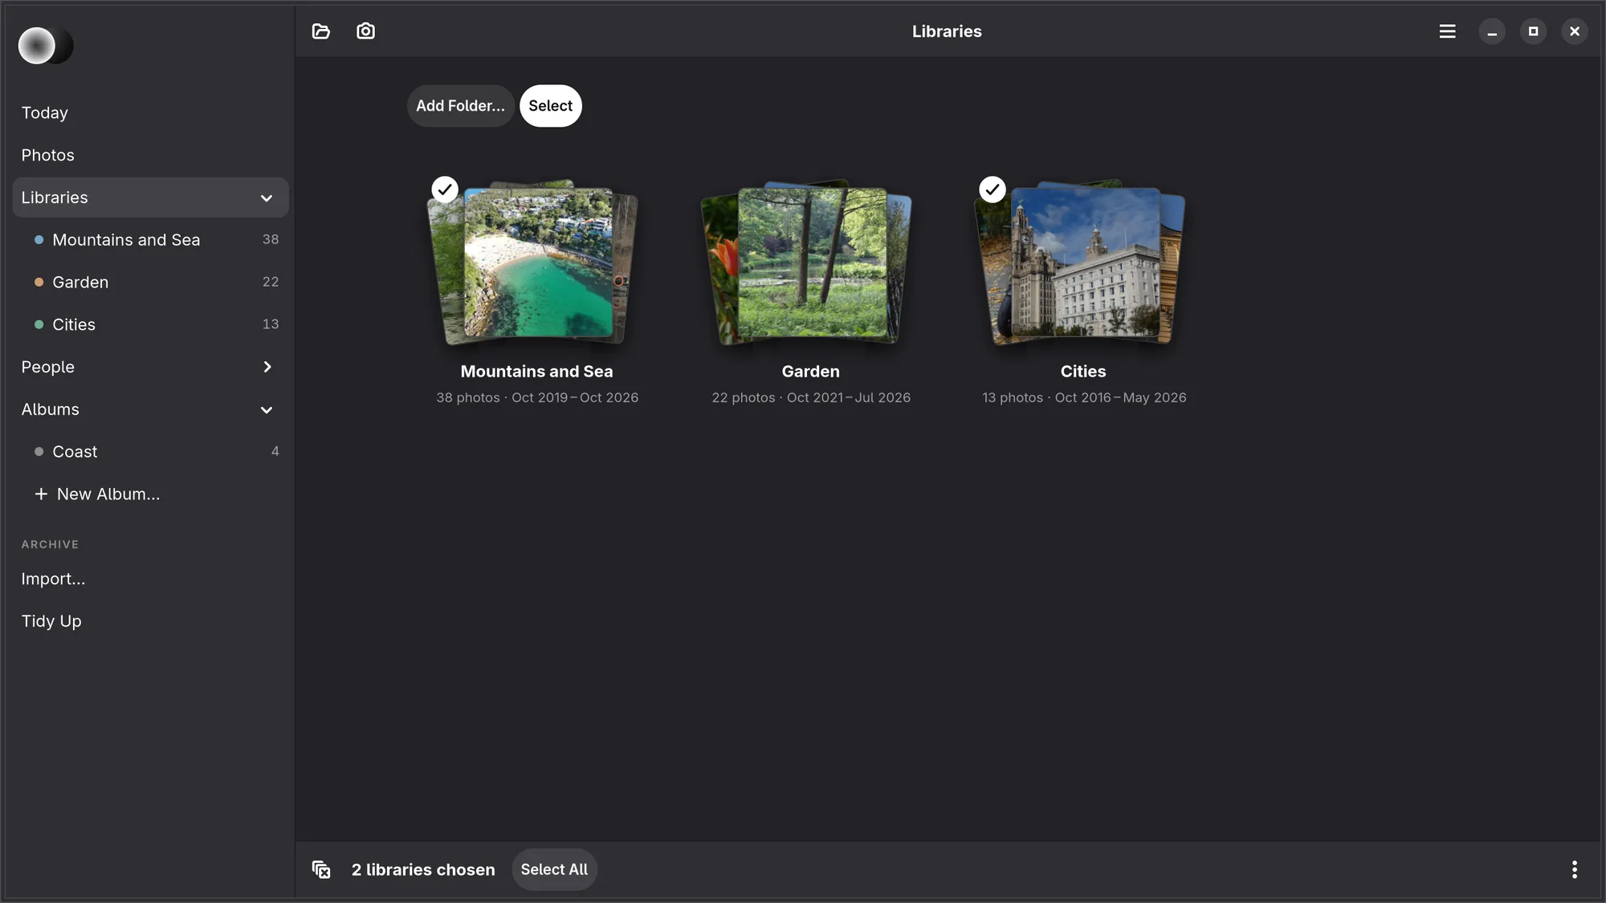Viewport: 1606px width, 903px height.
Task: Open Cities library in sidebar
Action: click(x=150, y=325)
